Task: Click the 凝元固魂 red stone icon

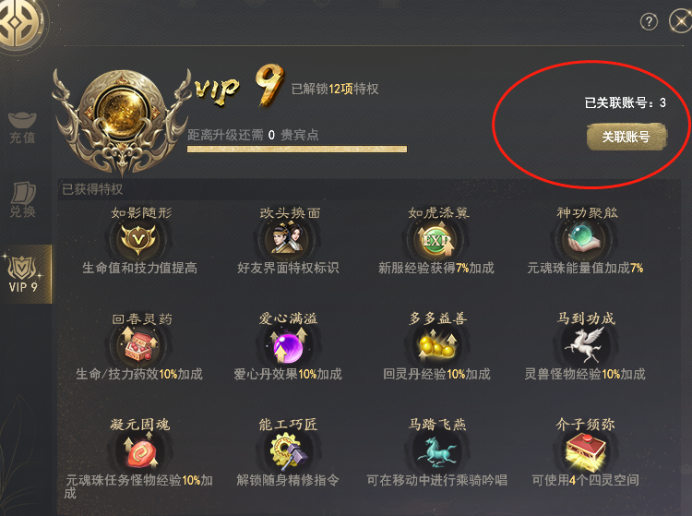Action: 140,451
